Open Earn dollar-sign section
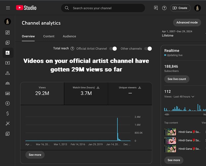 click(x=8, y=114)
